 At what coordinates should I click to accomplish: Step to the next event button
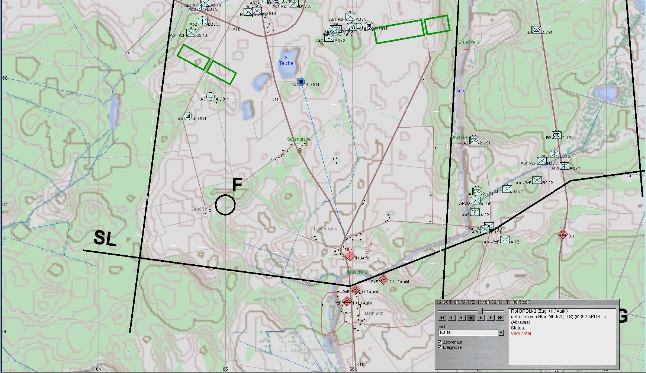481,318
